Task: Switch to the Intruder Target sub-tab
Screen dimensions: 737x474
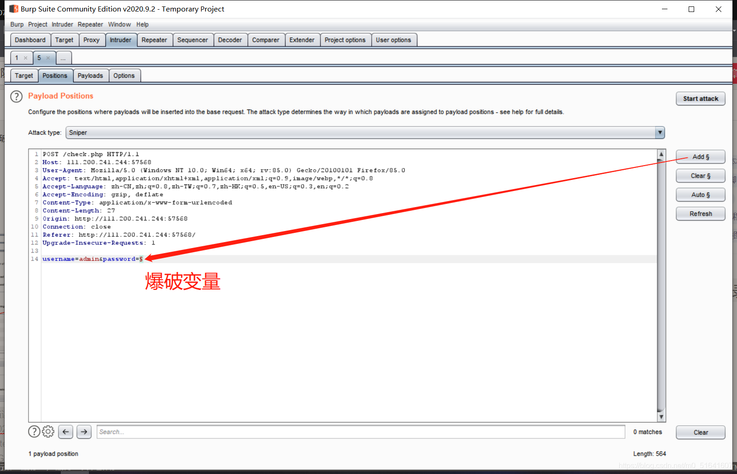Action: (x=24, y=75)
